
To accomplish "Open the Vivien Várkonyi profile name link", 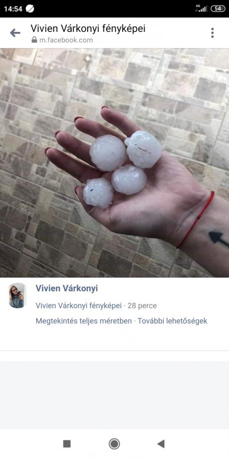I will [67, 288].
